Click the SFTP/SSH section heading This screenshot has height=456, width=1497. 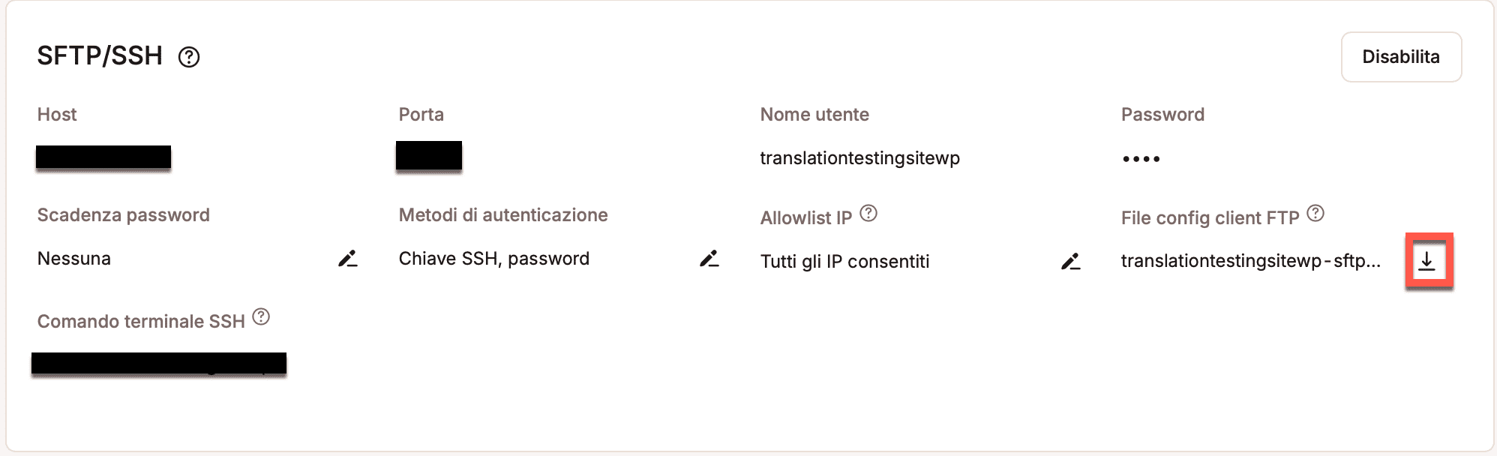[x=100, y=56]
